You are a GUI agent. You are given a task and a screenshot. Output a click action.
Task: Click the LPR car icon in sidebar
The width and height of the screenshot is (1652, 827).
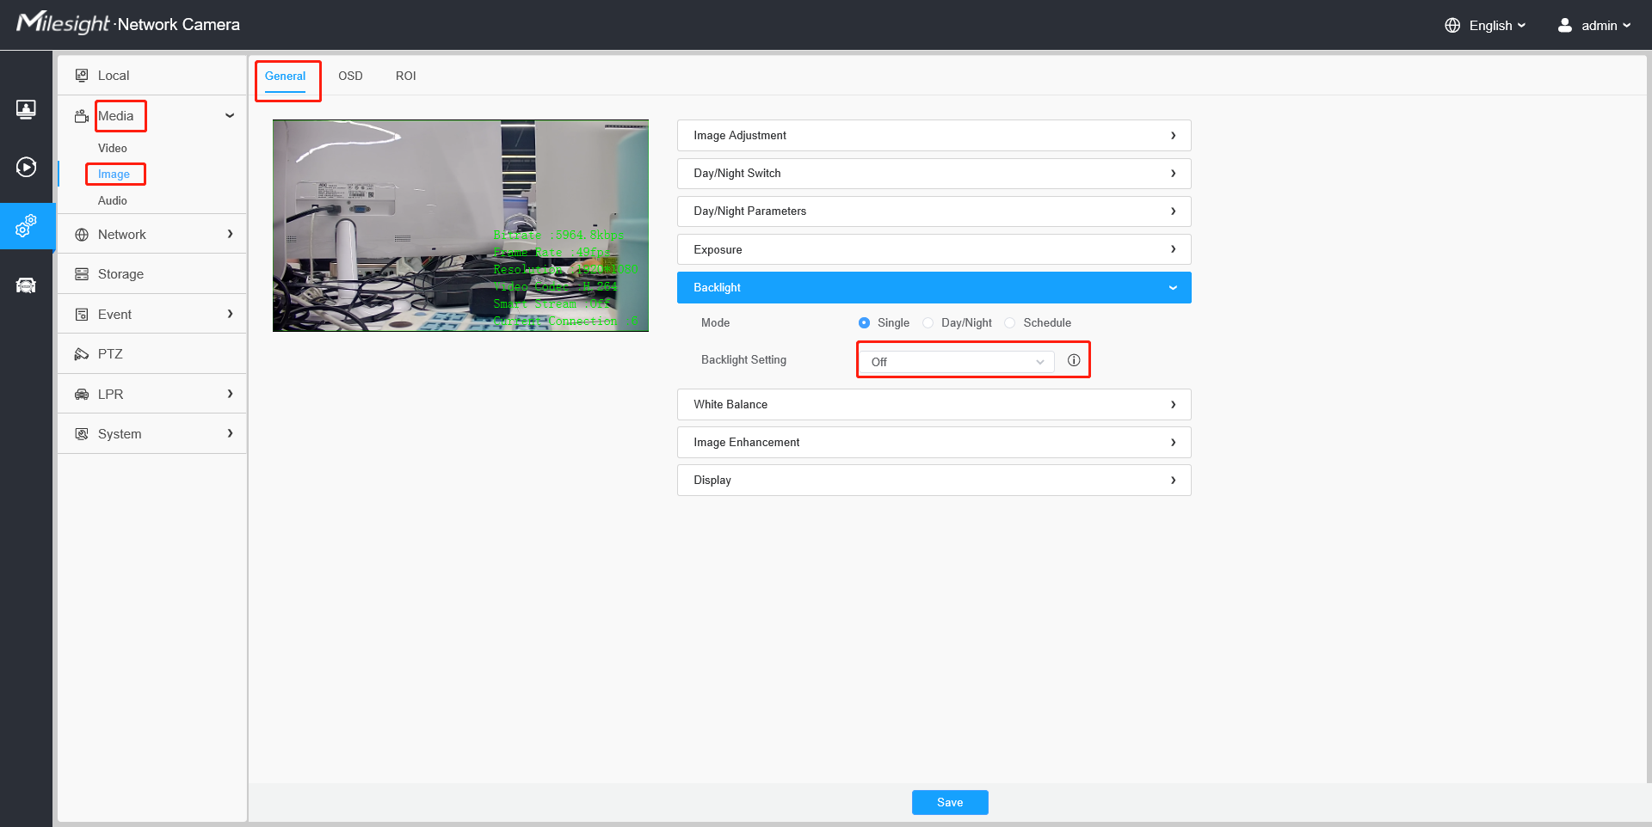(82, 395)
